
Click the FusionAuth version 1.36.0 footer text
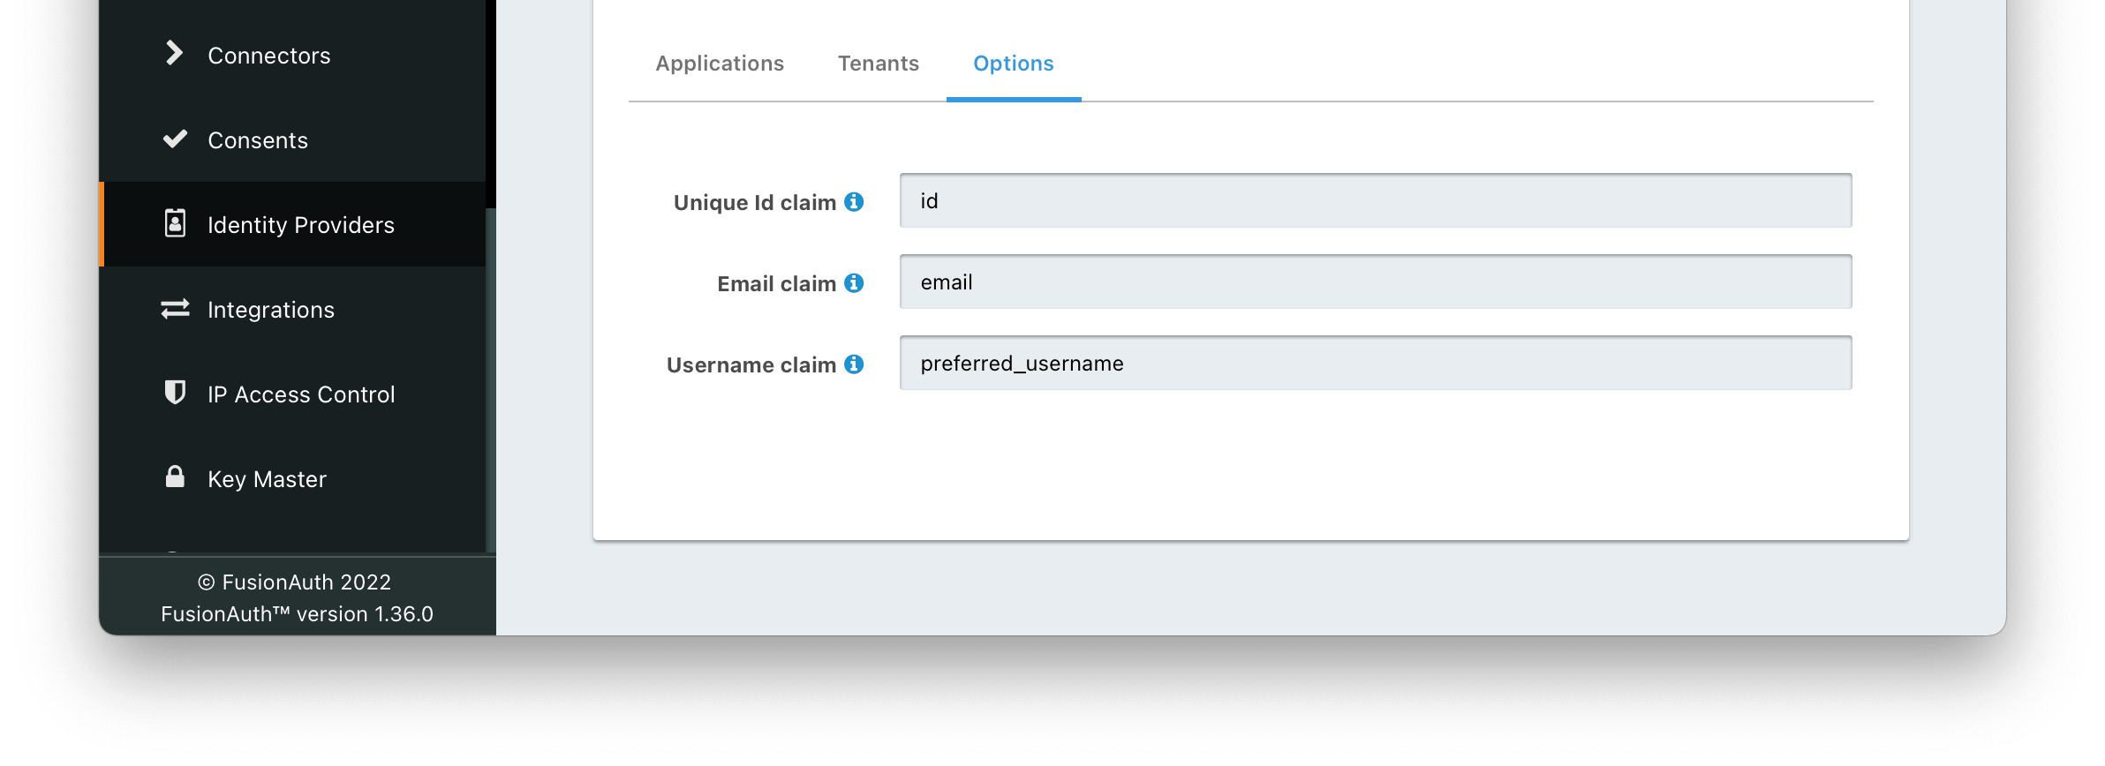[297, 614]
